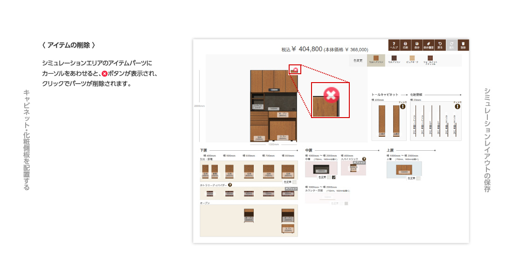Screen dimensions: 513x280
Task: Open 保存履歴 (save history) from the toolbar
Action: pos(429,45)
